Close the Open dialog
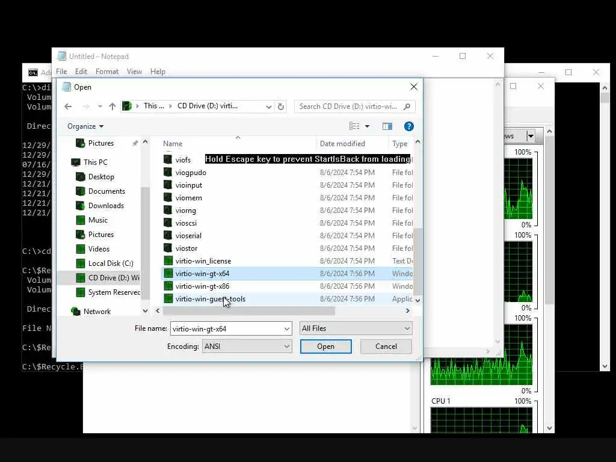This screenshot has width=616, height=462. [x=414, y=87]
